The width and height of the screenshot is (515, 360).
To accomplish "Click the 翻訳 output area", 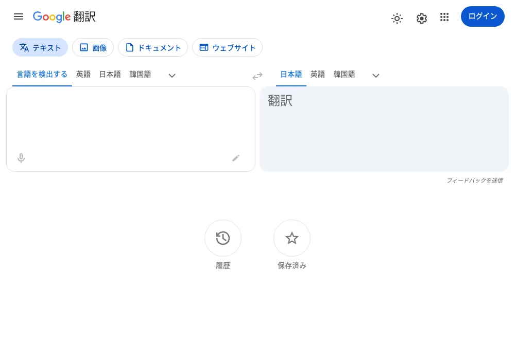I will pos(384,129).
